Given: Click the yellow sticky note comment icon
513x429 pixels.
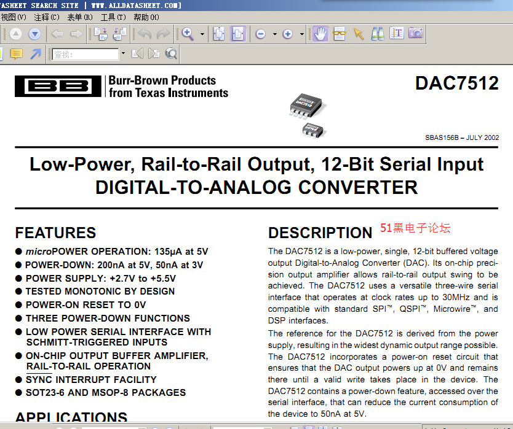Looking at the screenshot, I should pyautogui.click(x=17, y=53).
